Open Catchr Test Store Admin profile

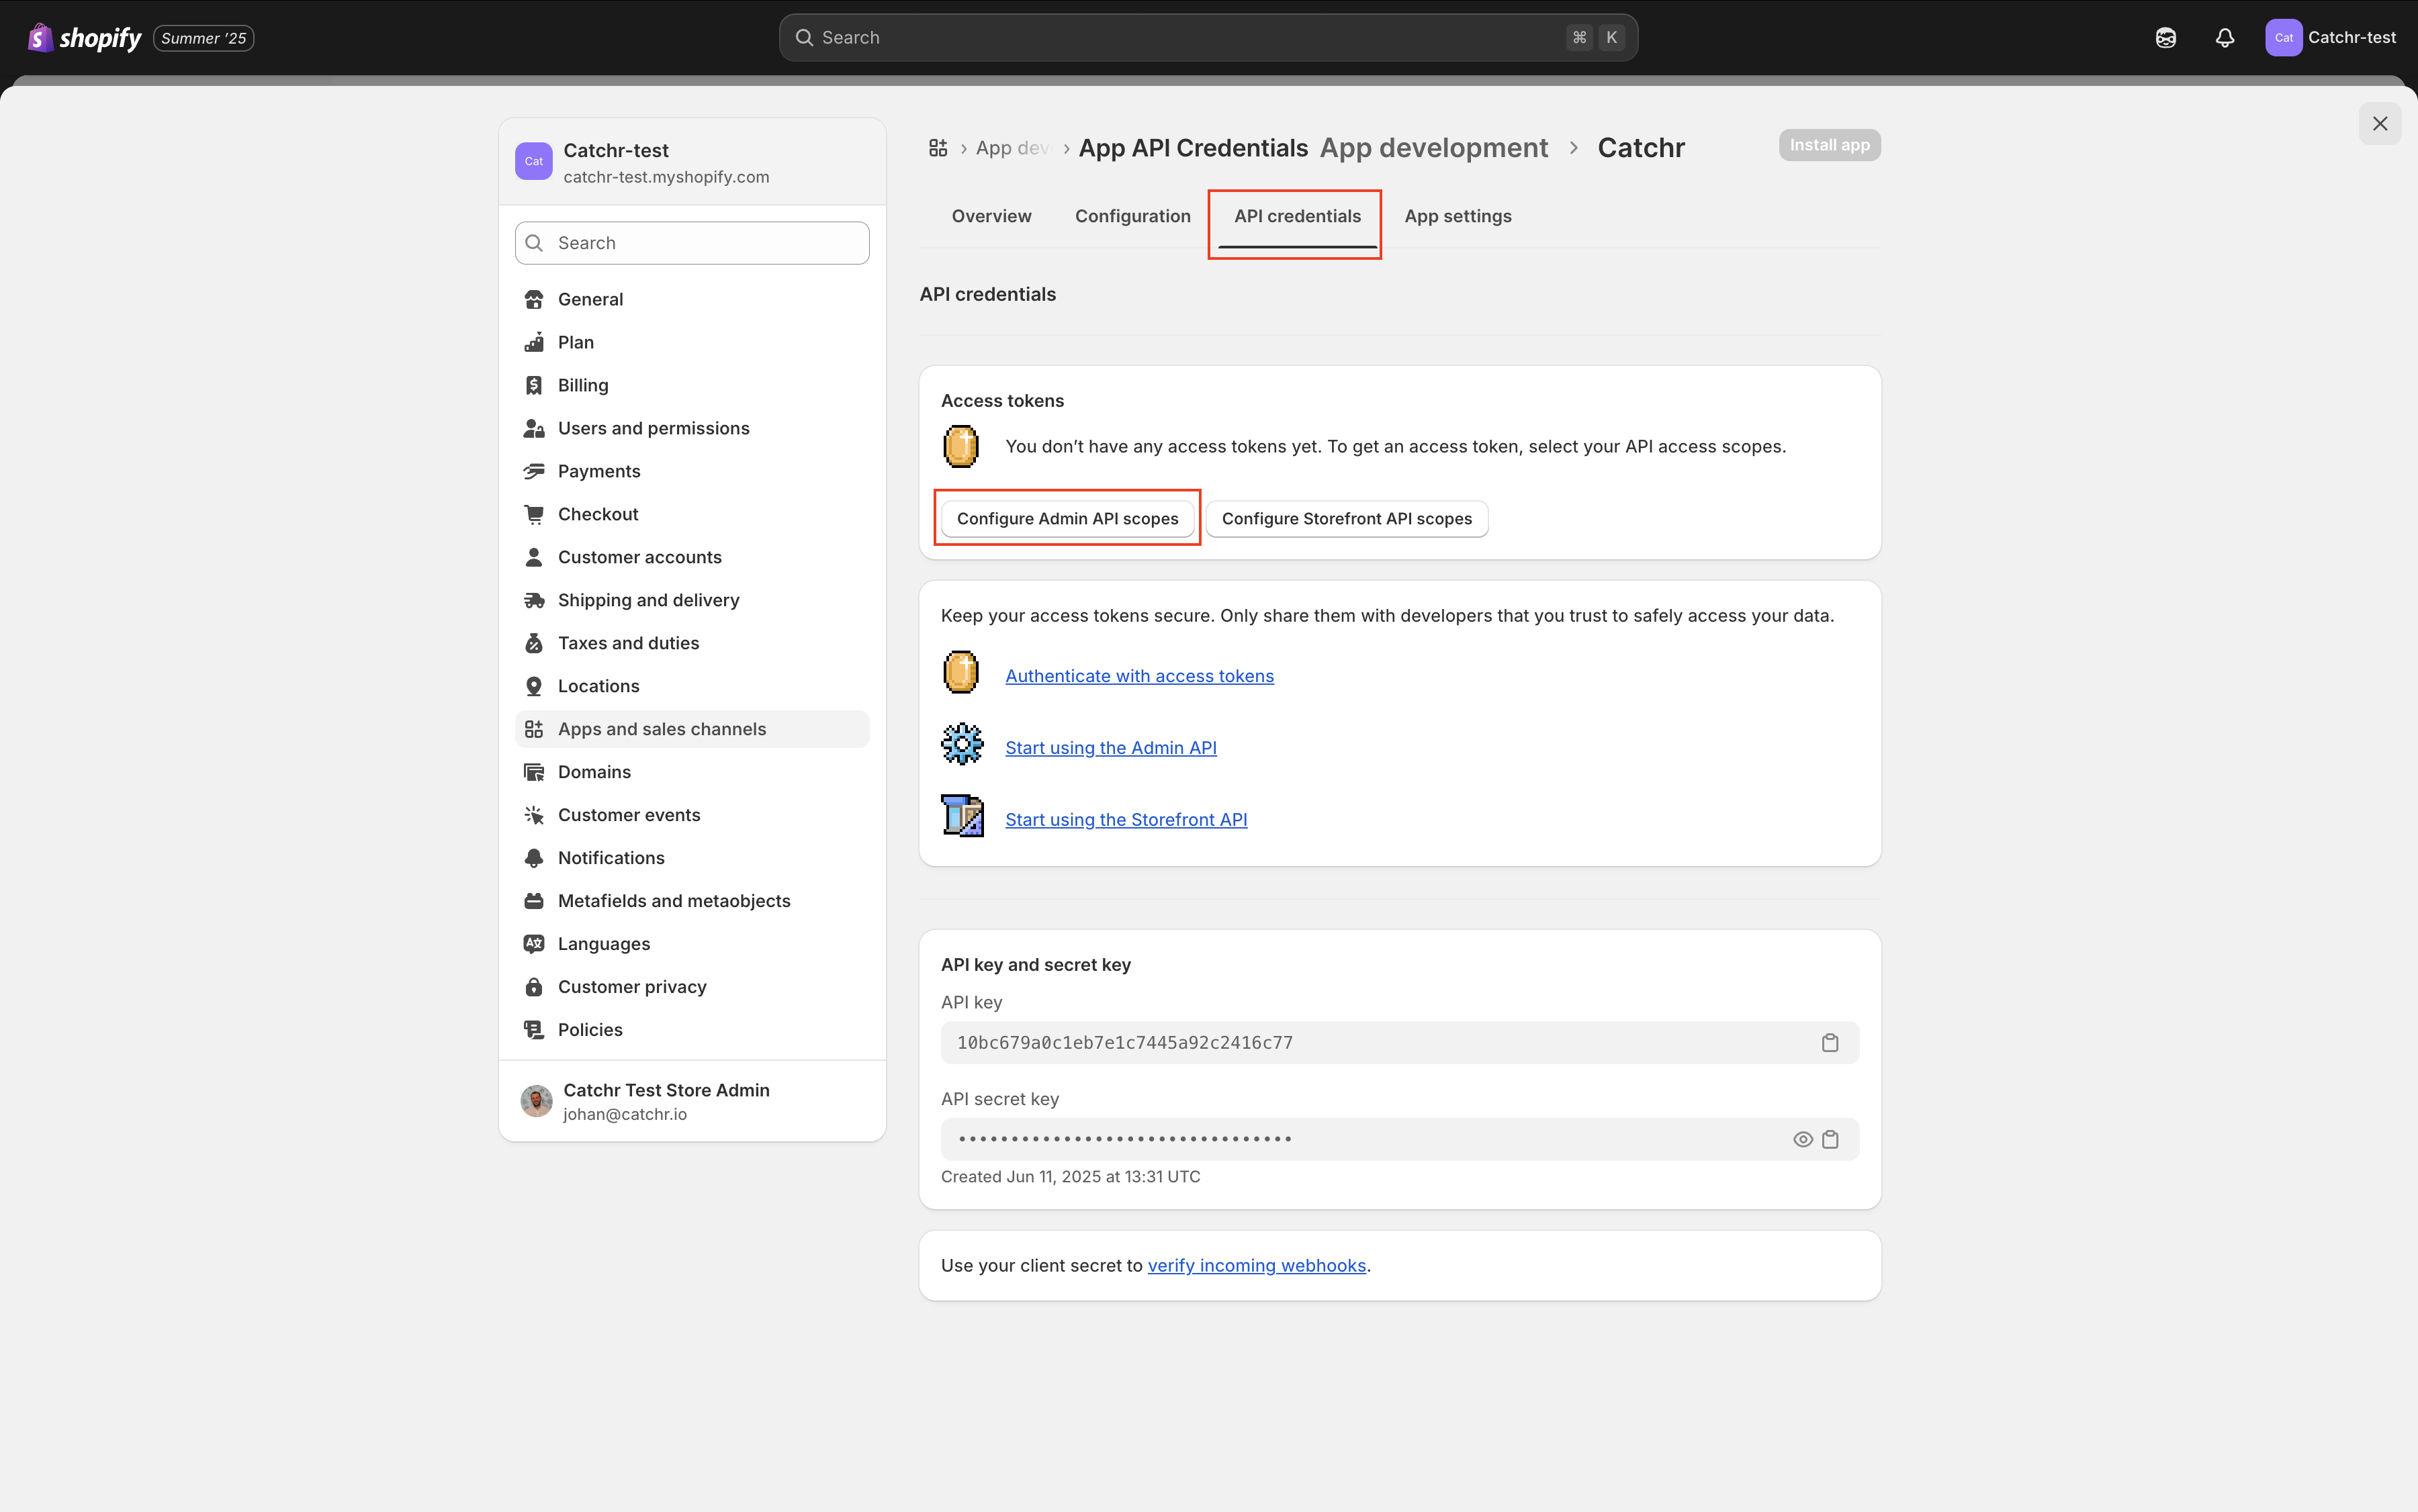(x=692, y=1101)
